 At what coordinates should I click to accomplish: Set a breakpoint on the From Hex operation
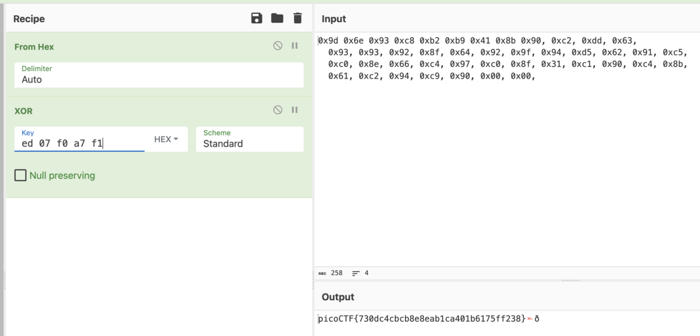pyautogui.click(x=295, y=45)
